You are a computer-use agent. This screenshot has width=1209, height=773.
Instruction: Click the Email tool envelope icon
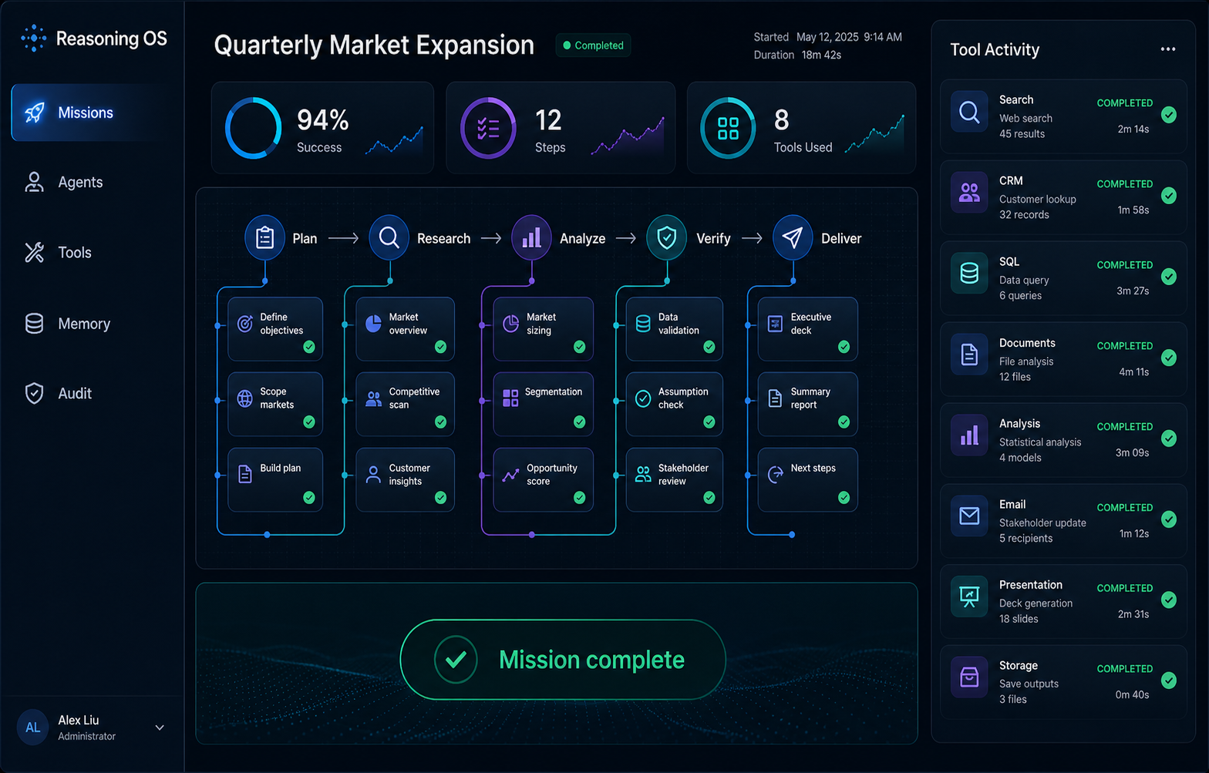[969, 516]
